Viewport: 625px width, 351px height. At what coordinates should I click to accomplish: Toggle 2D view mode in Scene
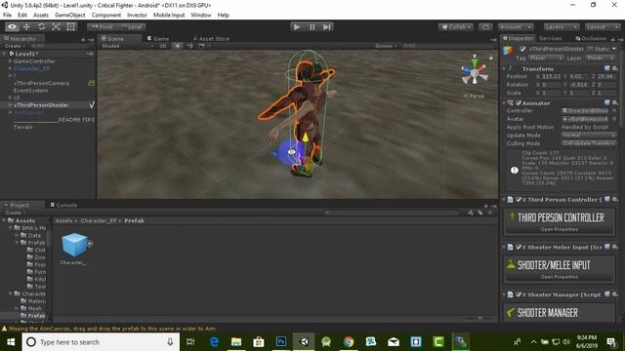tap(163, 46)
